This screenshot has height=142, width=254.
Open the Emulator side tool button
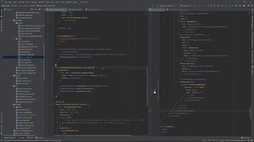coord(252,70)
